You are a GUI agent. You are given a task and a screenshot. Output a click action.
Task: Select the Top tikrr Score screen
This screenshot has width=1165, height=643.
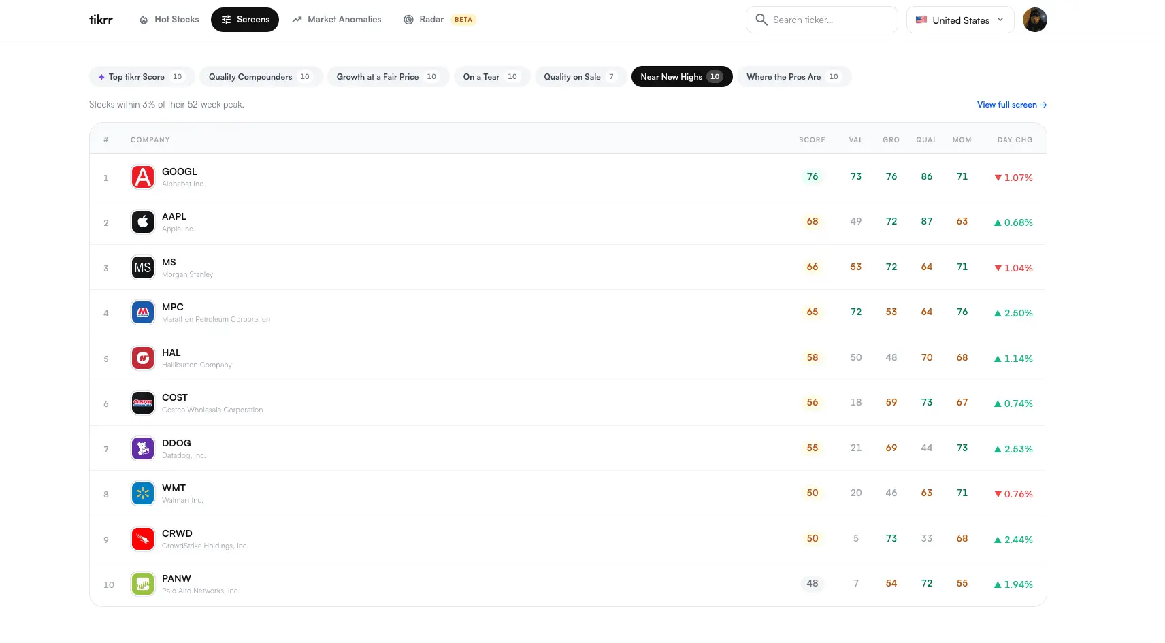[x=142, y=77]
